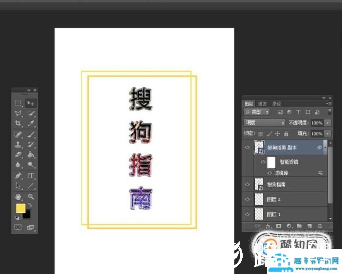Select the Line tool
Screen dimensions: 342x274
[31, 186]
